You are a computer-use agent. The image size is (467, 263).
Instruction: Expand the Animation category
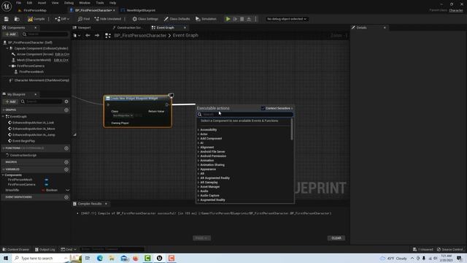(198, 161)
